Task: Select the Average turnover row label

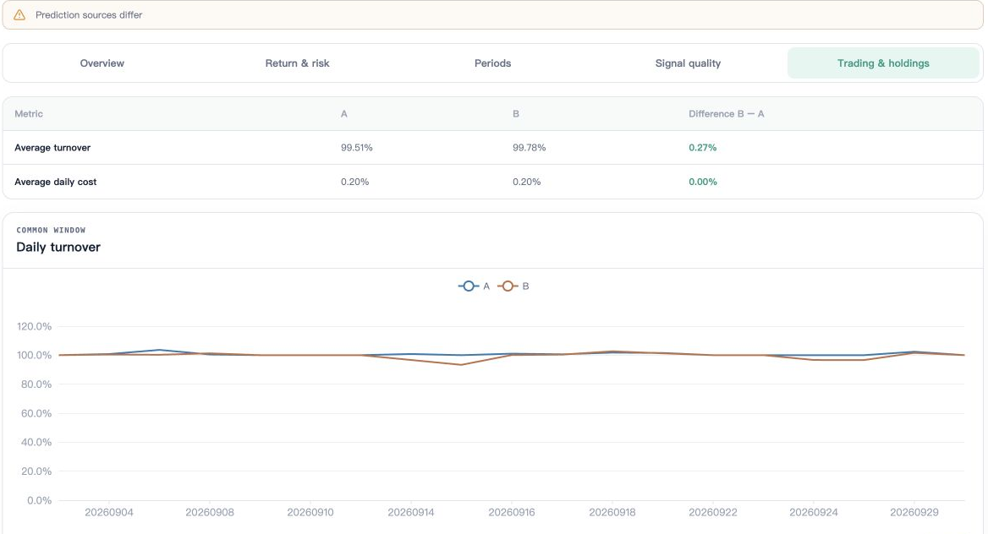Action: [52, 147]
